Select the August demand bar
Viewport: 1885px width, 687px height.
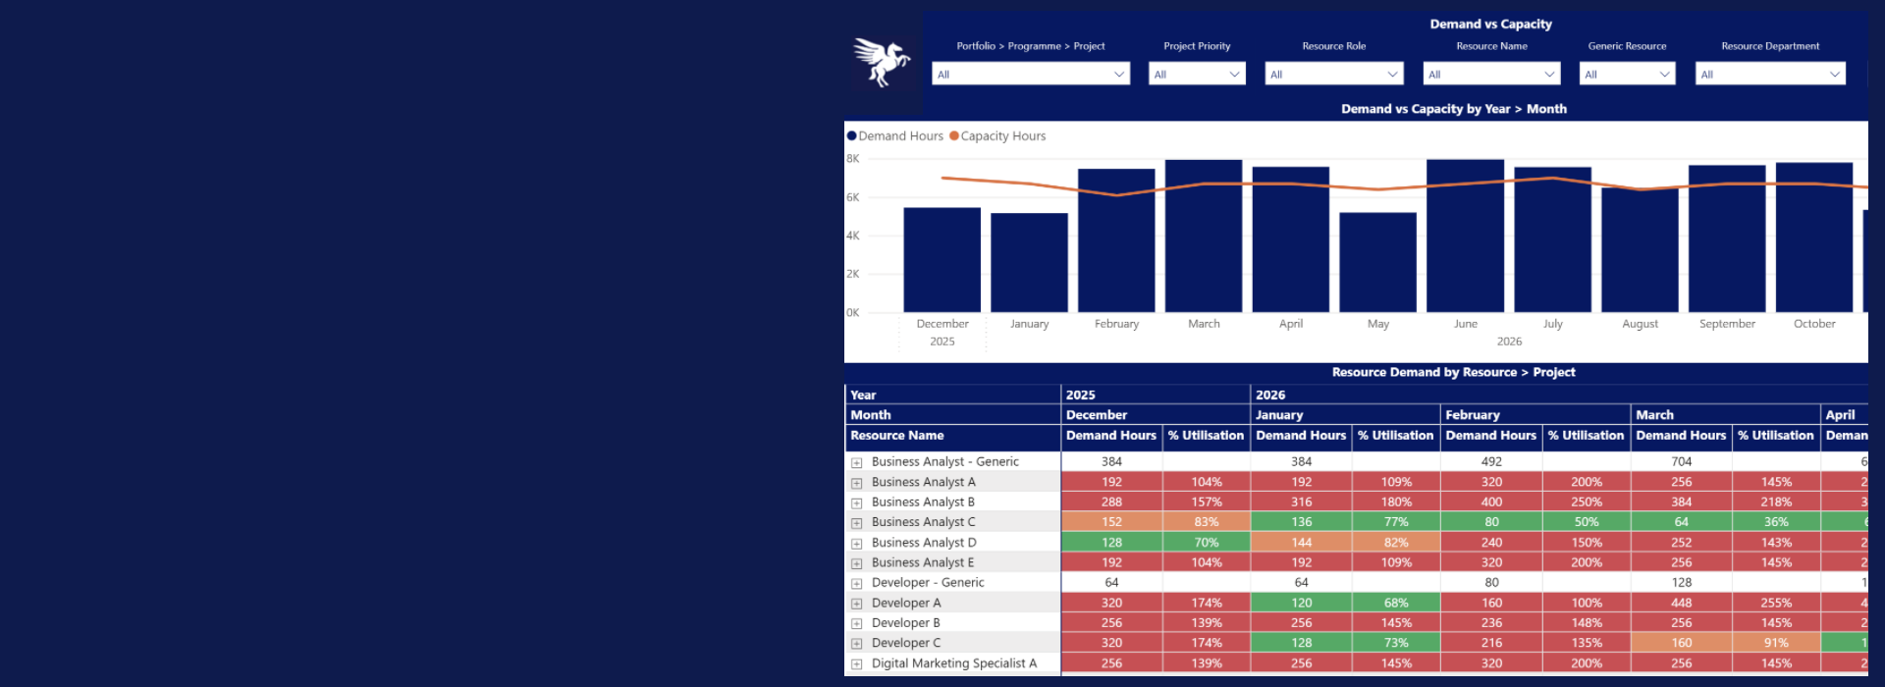click(1640, 250)
